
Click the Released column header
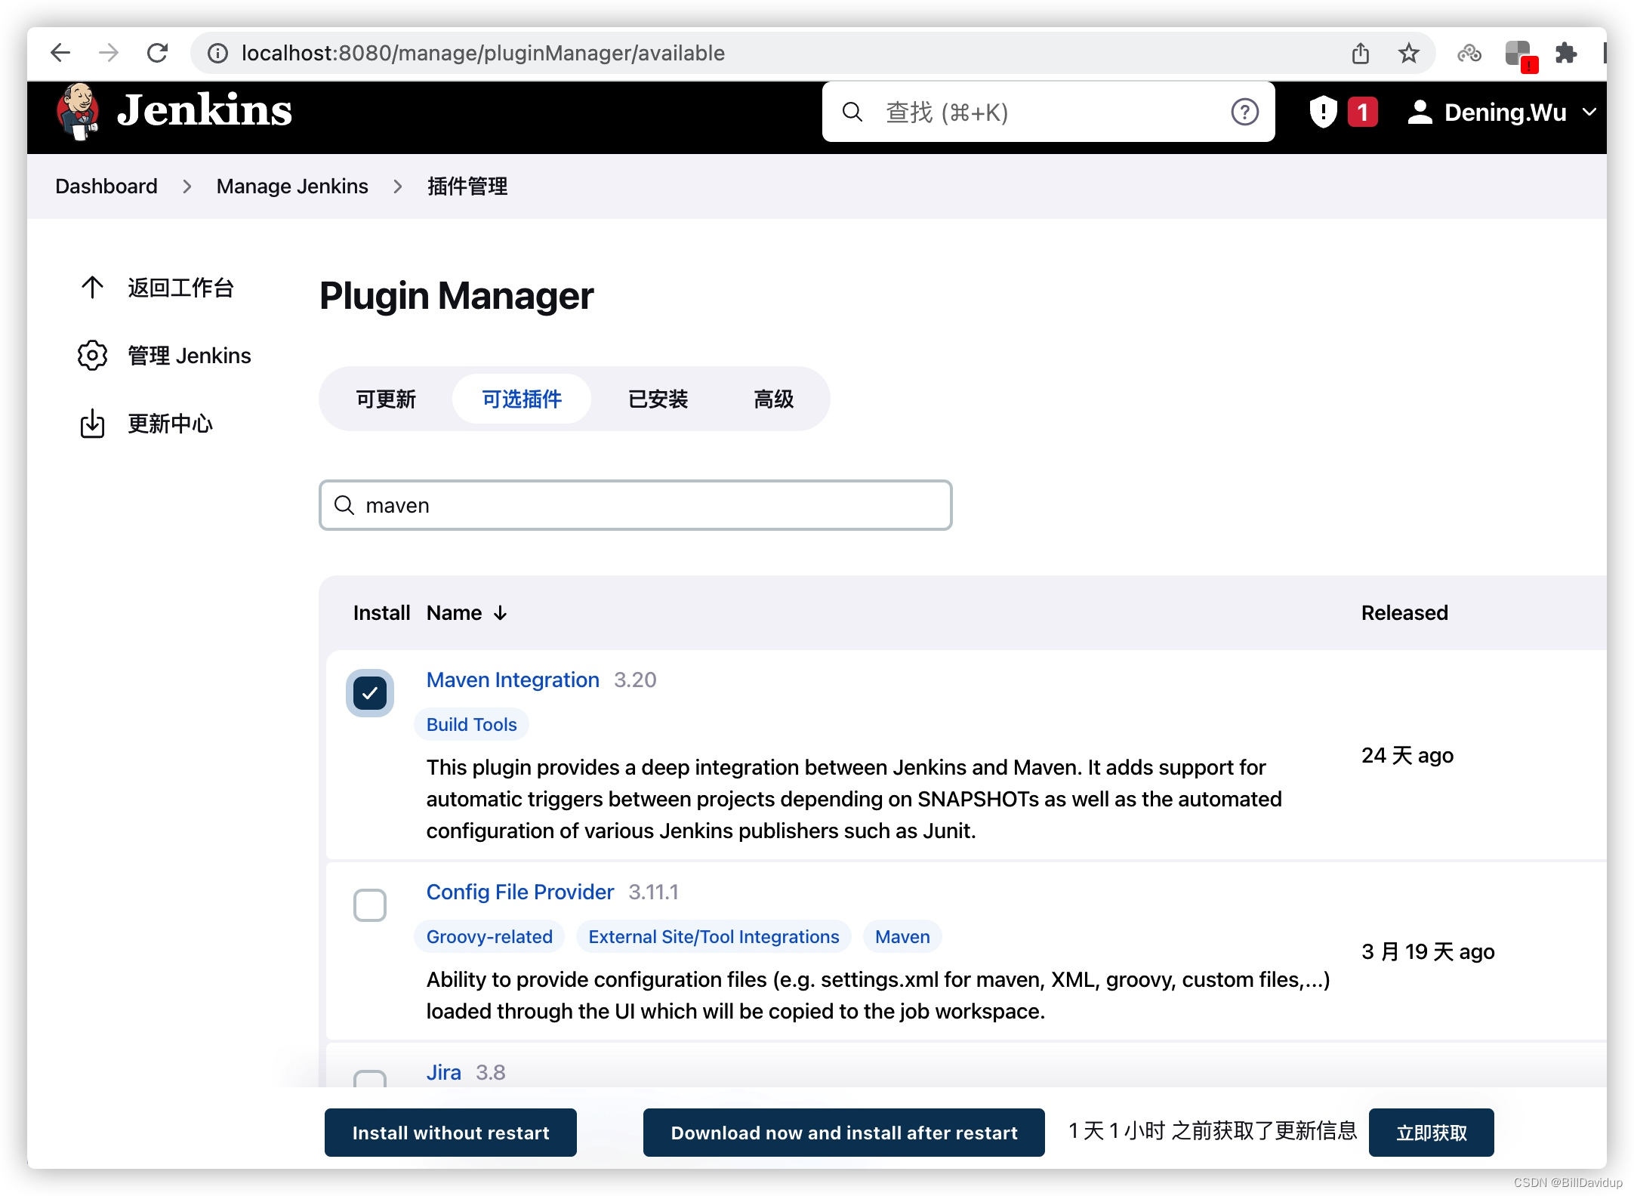pos(1404,613)
